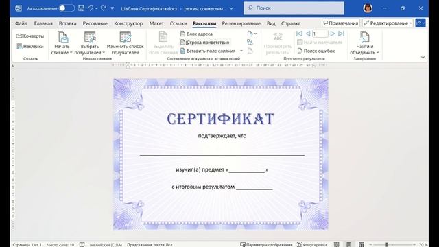Click the СЕРТИФИКАТ heading text

221,119
